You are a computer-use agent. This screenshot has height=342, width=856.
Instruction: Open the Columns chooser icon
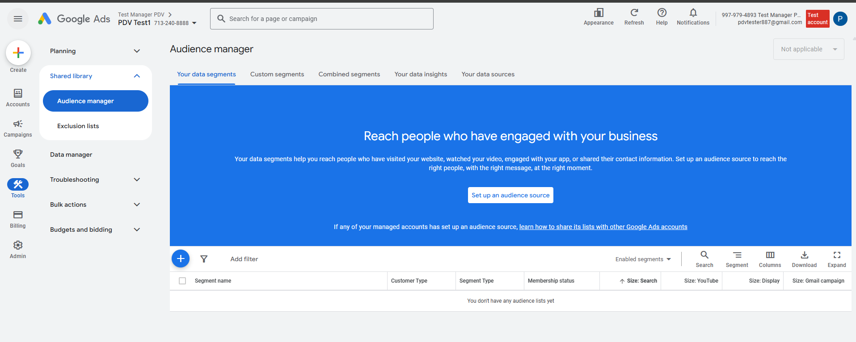point(770,255)
